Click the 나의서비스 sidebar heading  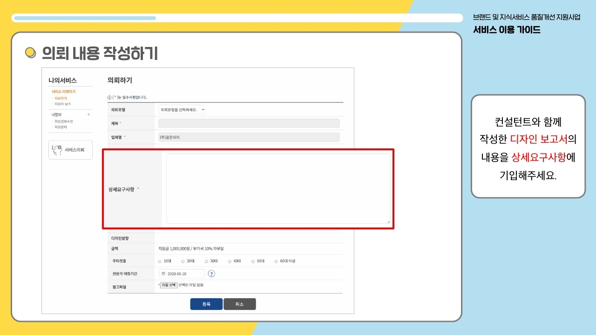[x=62, y=80]
